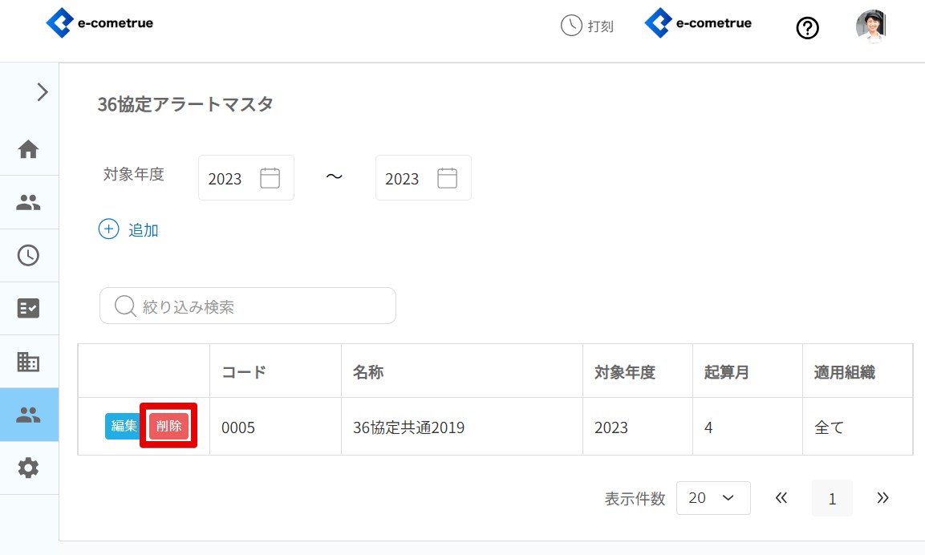Open the help question mark icon

click(x=807, y=28)
